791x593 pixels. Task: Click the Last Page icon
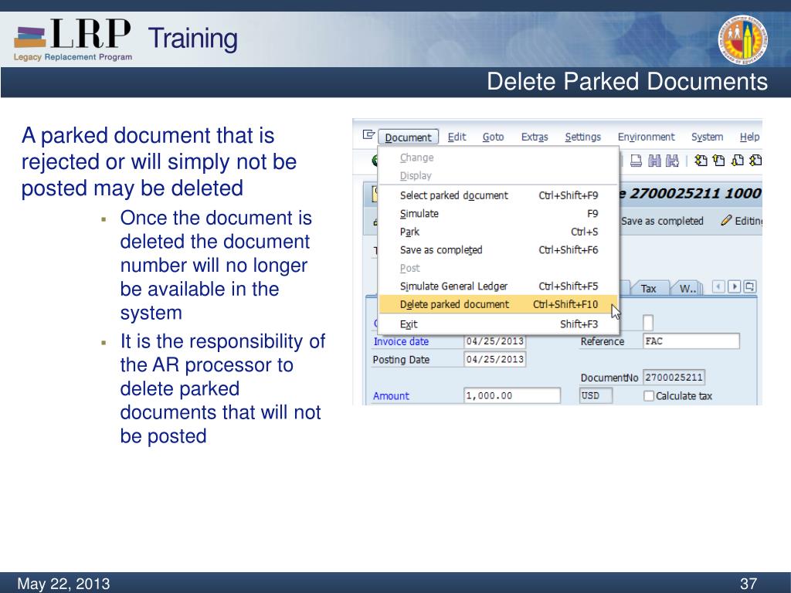click(x=755, y=161)
